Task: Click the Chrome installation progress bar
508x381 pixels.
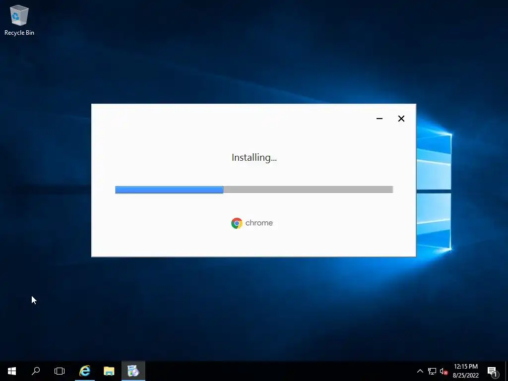Action: click(254, 190)
